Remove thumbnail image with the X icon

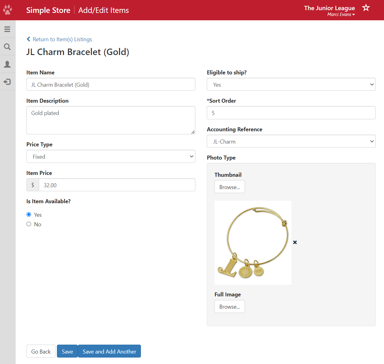(x=295, y=242)
